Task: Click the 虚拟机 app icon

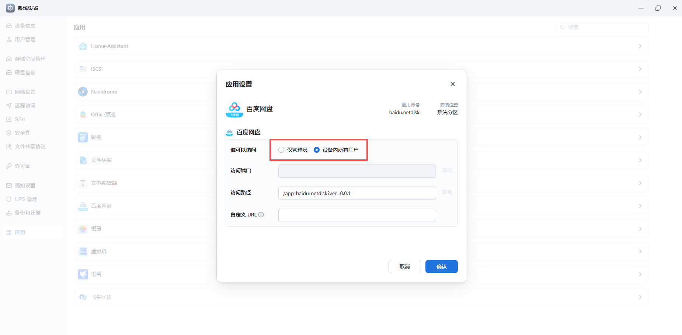Action: [x=83, y=251]
